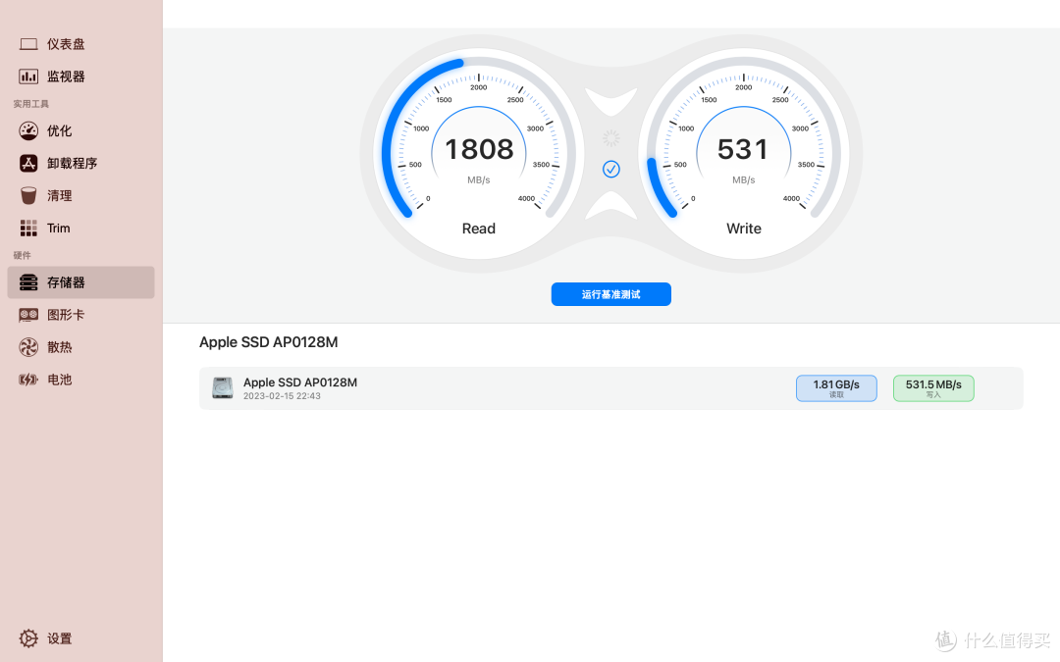Select 存储器 under 硬件
This screenshot has width=1060, height=662.
coord(81,281)
